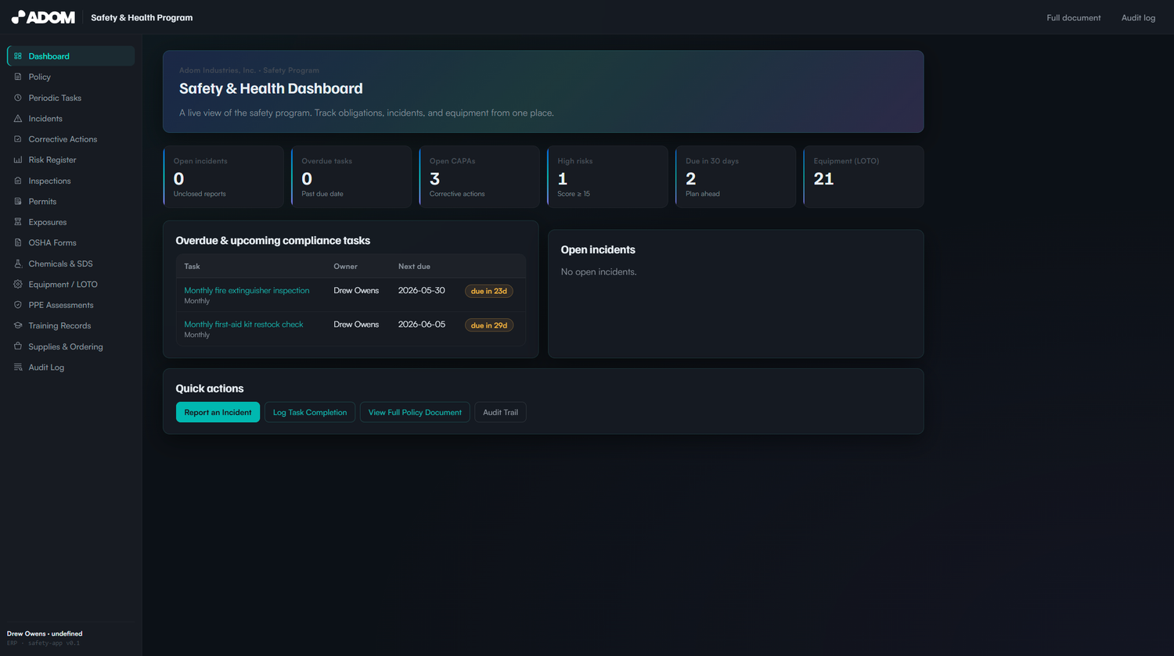Click the Overdue tasks stat card
1174x656 pixels.
coord(351,177)
